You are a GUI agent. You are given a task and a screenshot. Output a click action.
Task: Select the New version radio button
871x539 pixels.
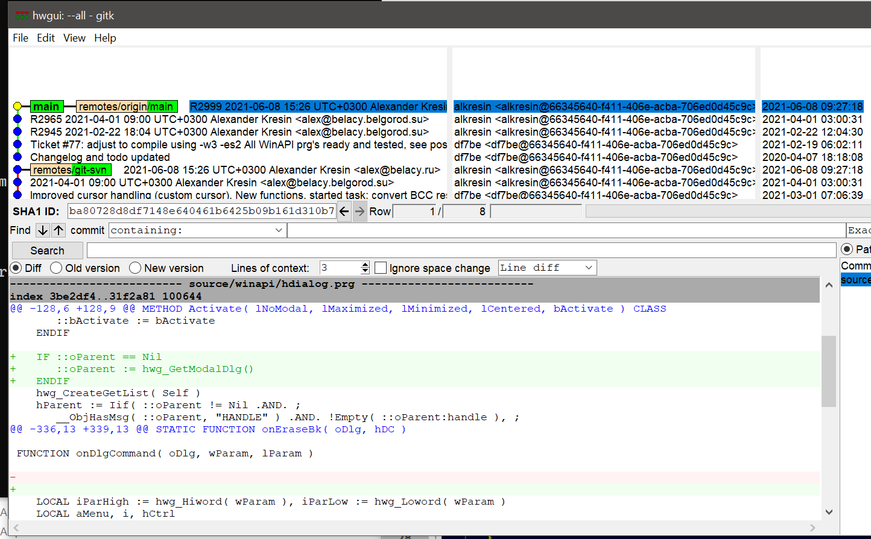136,268
